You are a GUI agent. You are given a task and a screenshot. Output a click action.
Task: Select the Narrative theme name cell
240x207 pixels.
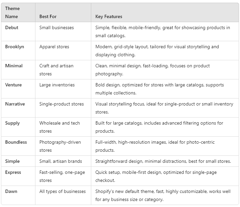(x=15, y=104)
